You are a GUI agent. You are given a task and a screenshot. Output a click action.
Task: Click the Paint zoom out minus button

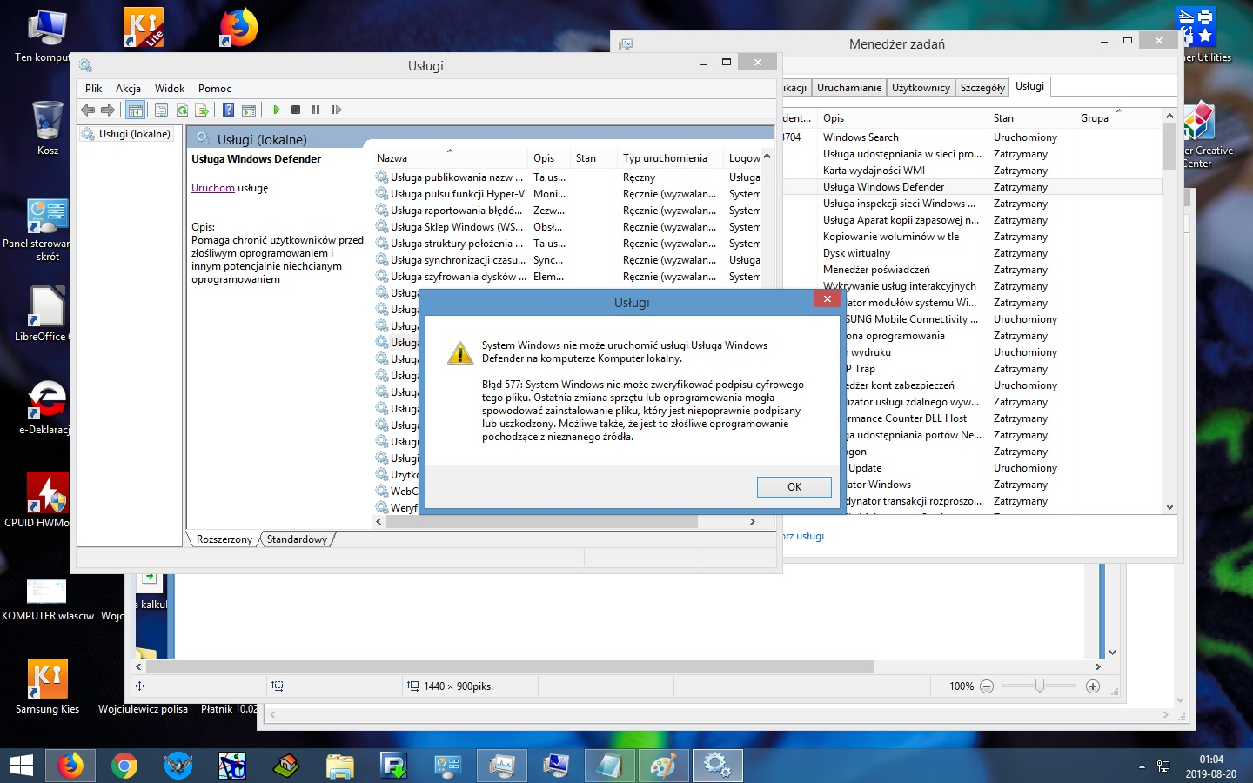click(987, 686)
